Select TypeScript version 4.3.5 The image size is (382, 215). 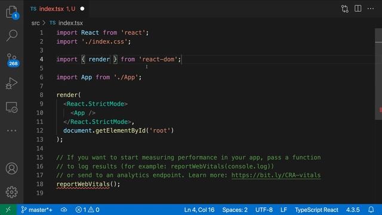pos(353,210)
